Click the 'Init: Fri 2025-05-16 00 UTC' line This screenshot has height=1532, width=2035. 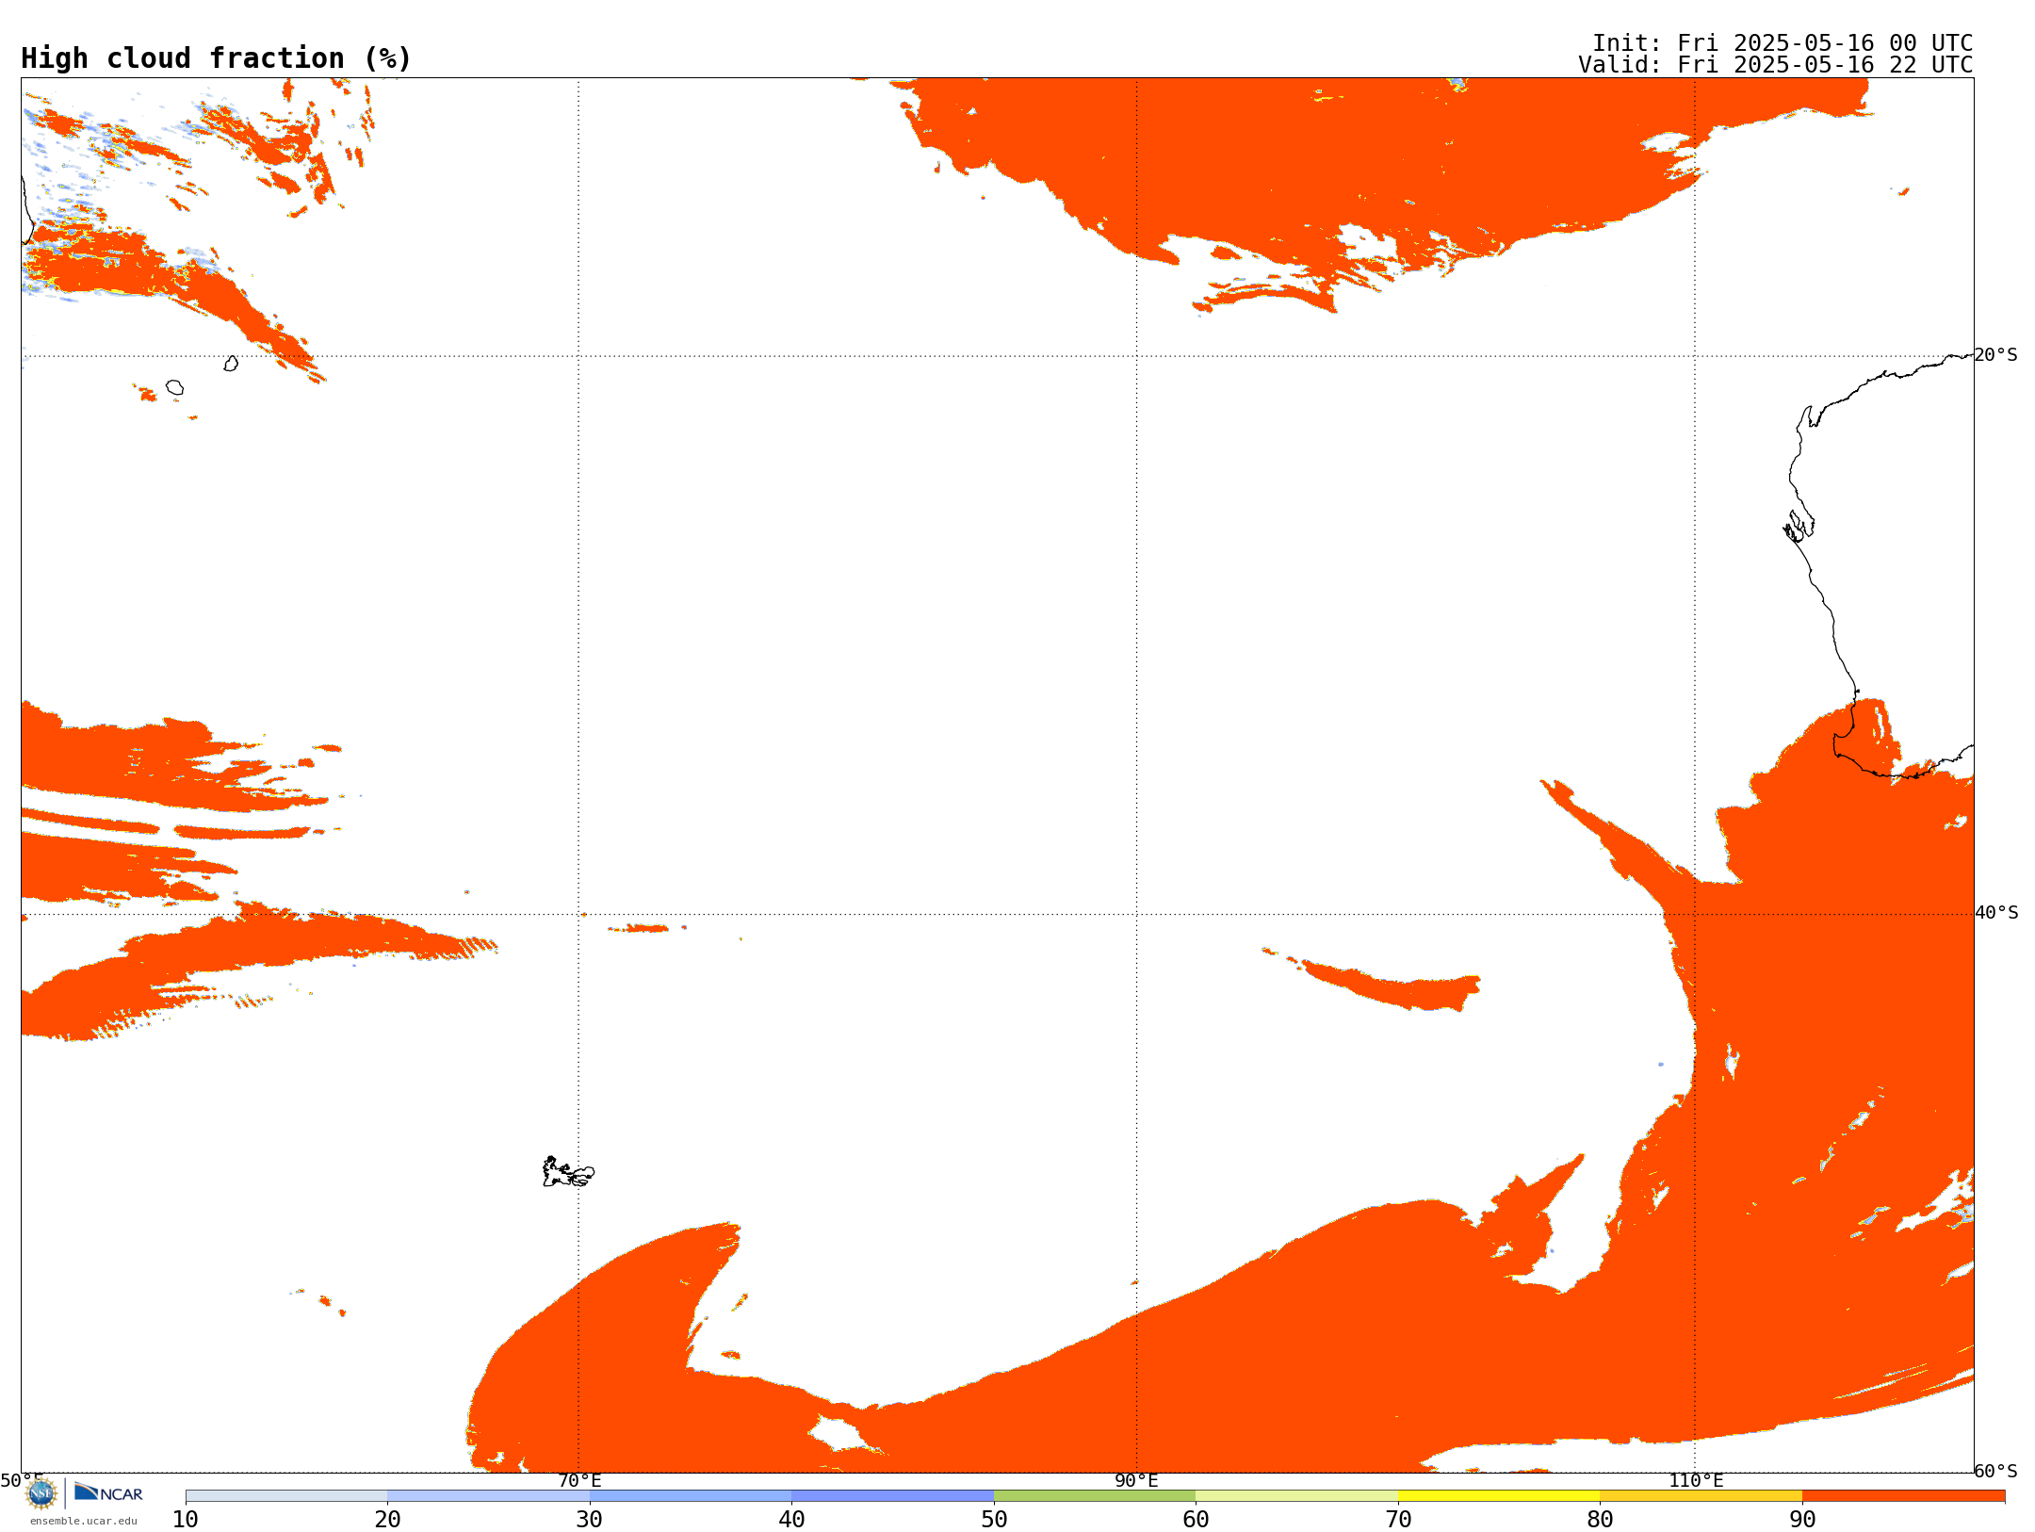[1783, 42]
